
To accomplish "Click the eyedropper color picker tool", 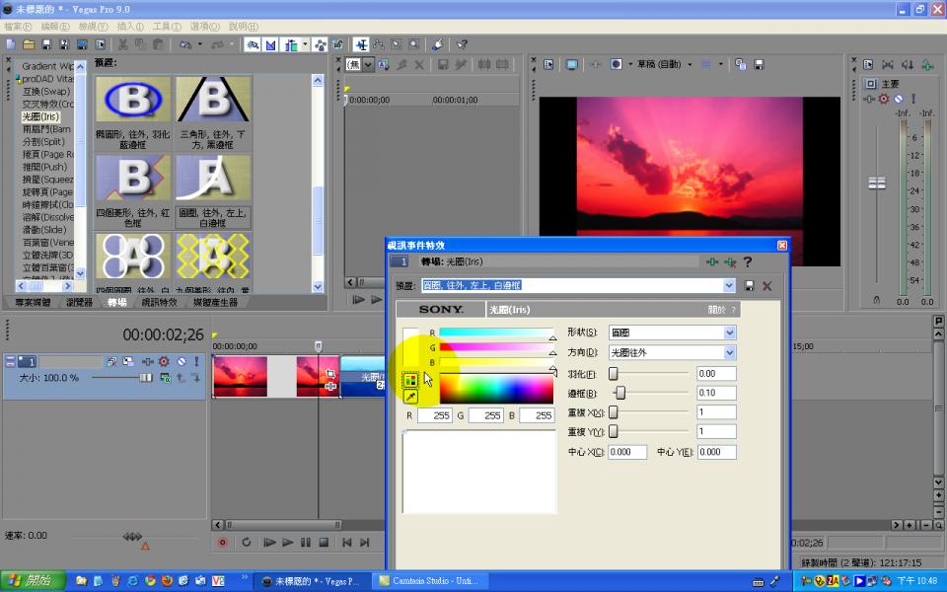I will pos(410,397).
